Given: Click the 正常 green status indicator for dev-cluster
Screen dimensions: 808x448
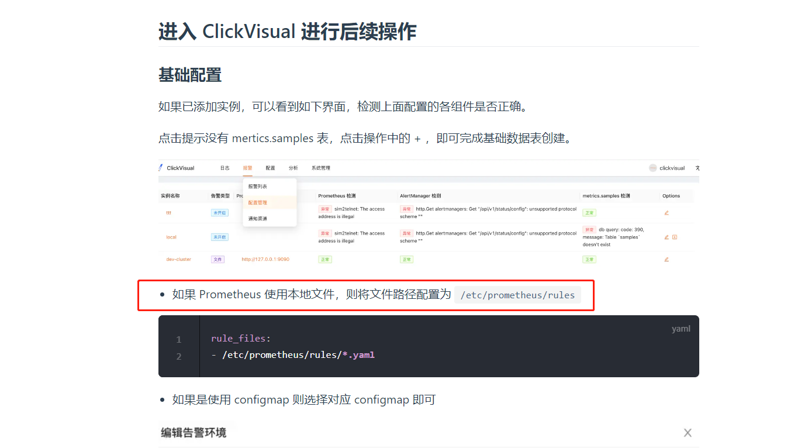Looking at the screenshot, I should coord(324,259).
